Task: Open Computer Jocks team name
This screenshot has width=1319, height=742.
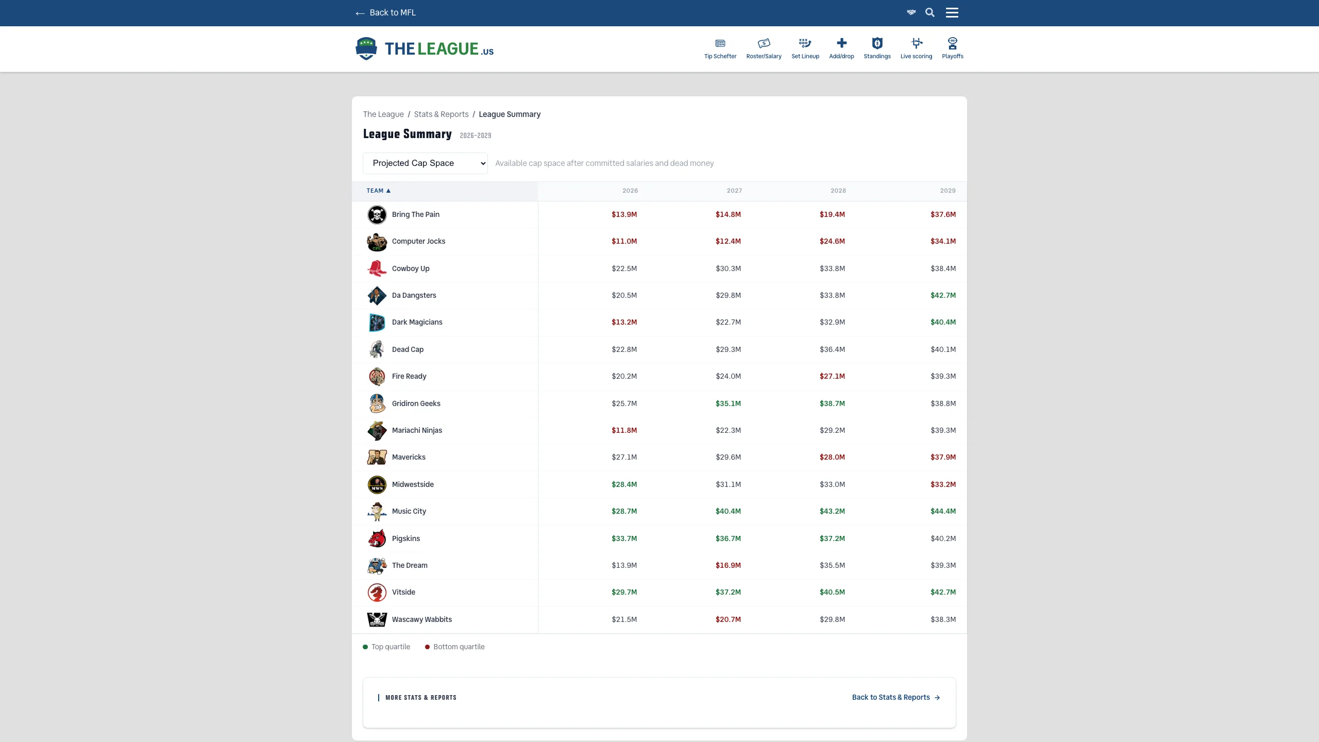Action: pyautogui.click(x=418, y=241)
